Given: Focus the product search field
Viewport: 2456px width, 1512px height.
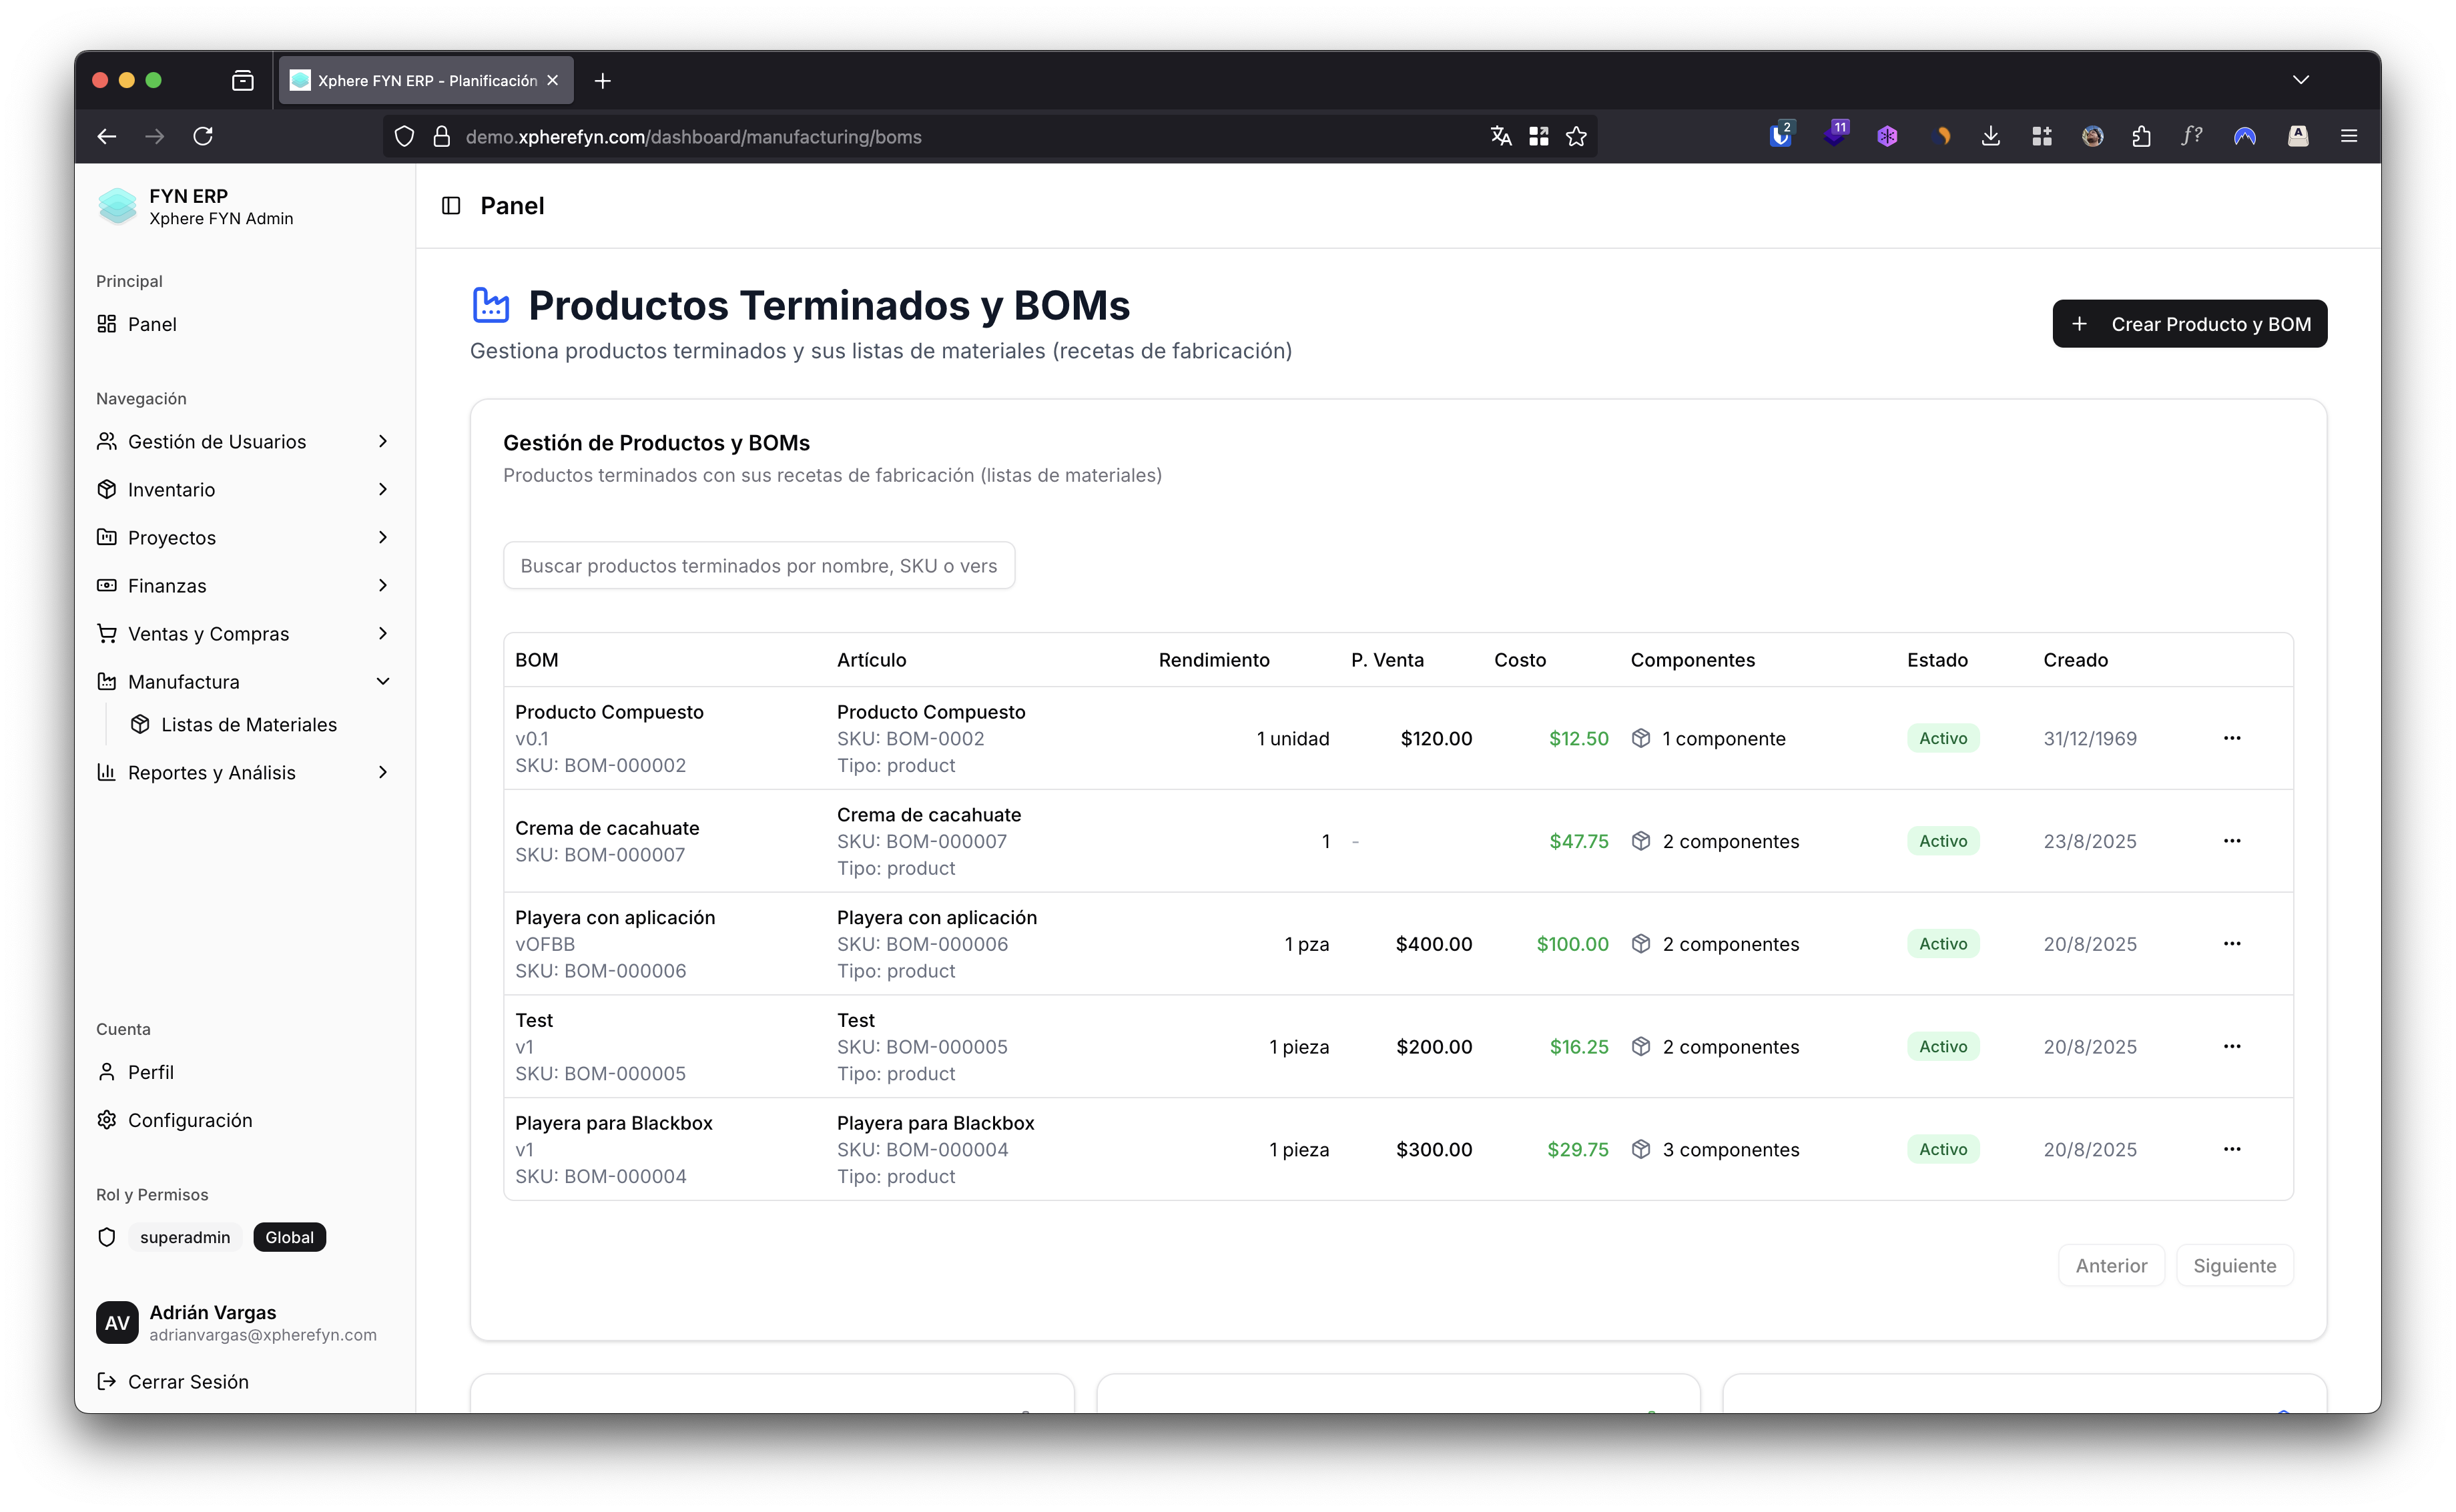Looking at the screenshot, I should point(758,566).
